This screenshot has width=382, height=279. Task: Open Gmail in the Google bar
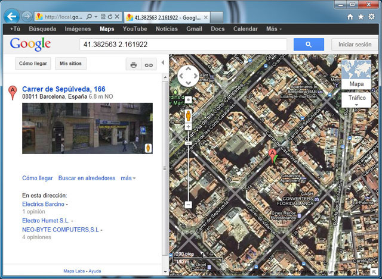pos(194,29)
